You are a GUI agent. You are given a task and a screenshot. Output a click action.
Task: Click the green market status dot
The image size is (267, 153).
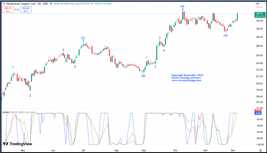pos(51,4)
